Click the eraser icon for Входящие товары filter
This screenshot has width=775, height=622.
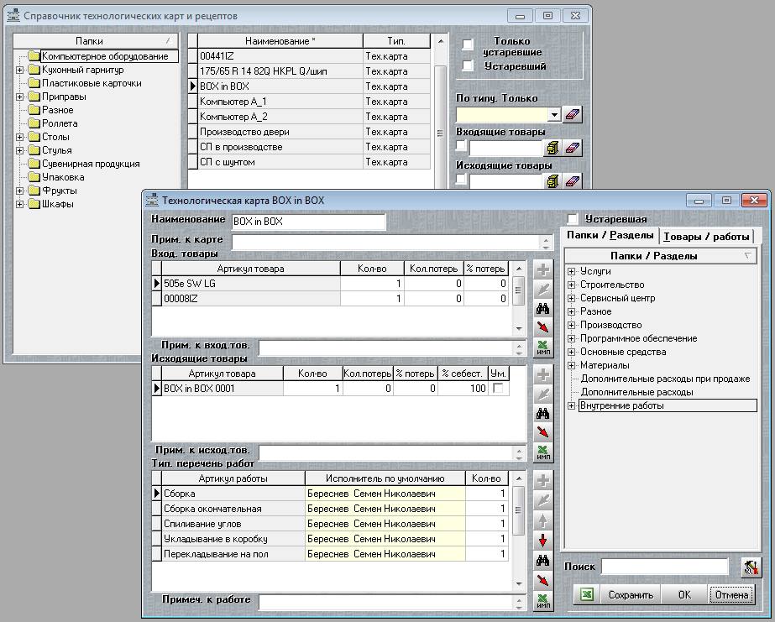[x=572, y=148]
